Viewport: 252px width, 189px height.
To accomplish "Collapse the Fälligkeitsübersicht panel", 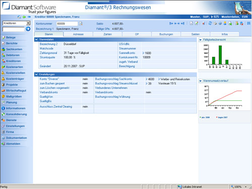I will [201, 40].
